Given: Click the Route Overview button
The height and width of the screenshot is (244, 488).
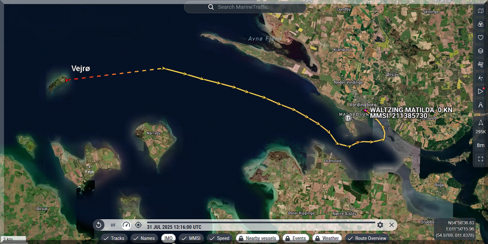Looking at the screenshot, I should 366,238.
